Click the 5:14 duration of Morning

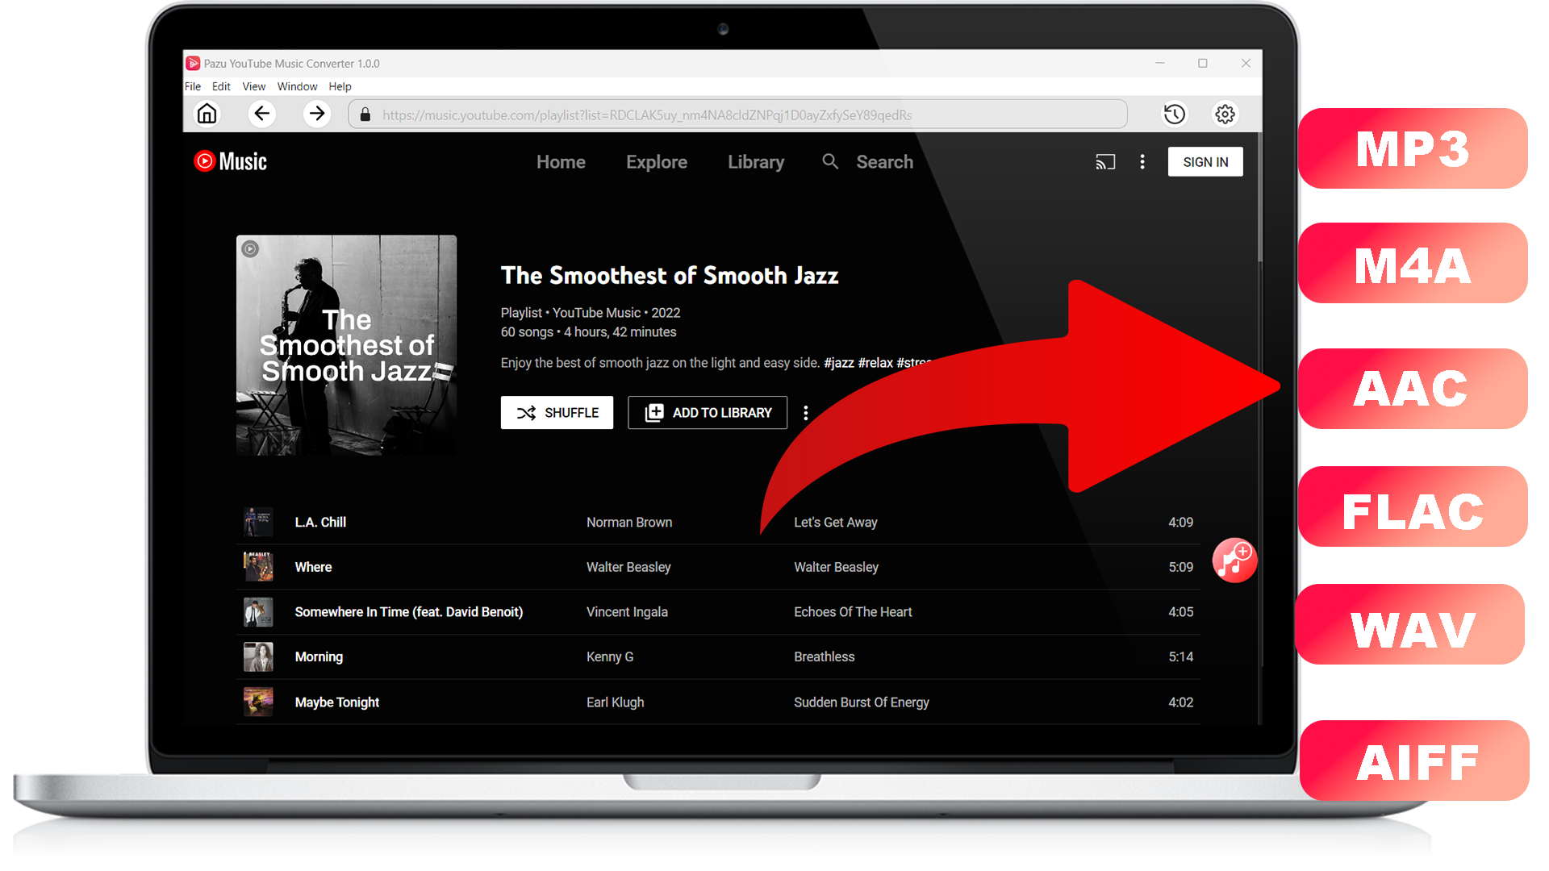tap(1180, 657)
